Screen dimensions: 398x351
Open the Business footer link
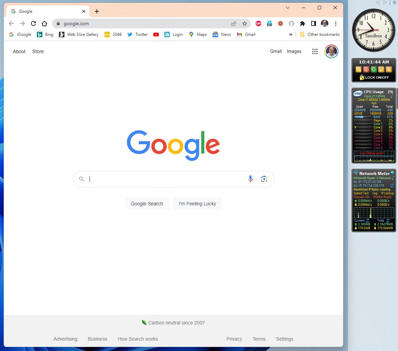tap(98, 339)
